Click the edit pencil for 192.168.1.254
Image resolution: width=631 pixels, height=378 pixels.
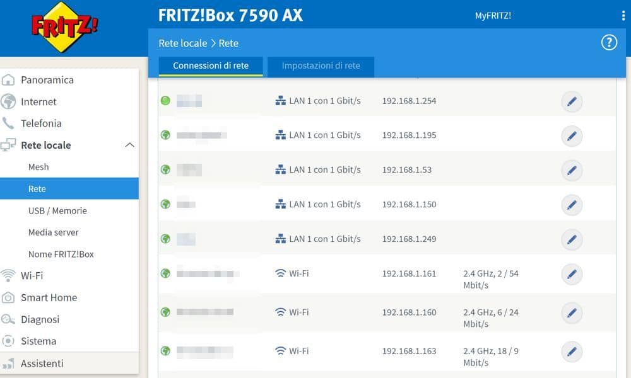click(572, 101)
